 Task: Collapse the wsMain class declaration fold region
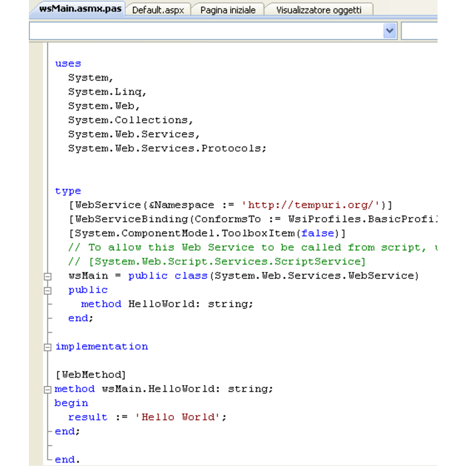(47, 276)
